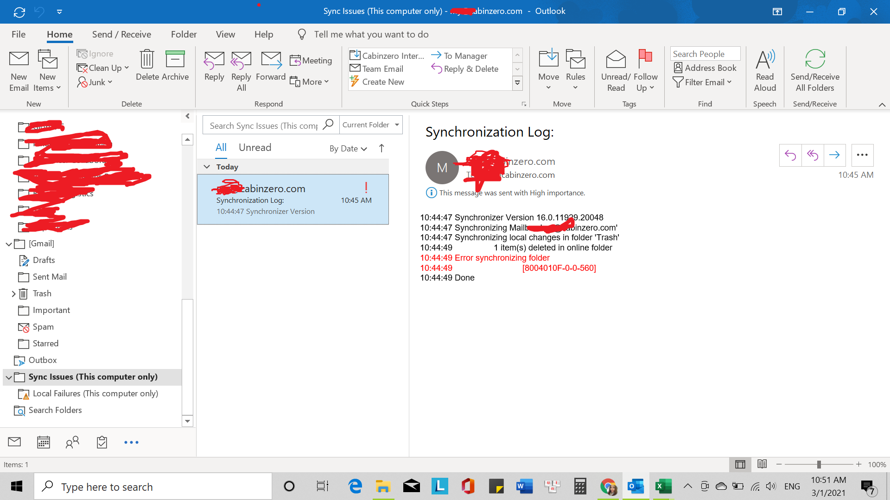Expand the Trash folder
Viewport: 890px width, 500px height.
(13, 294)
